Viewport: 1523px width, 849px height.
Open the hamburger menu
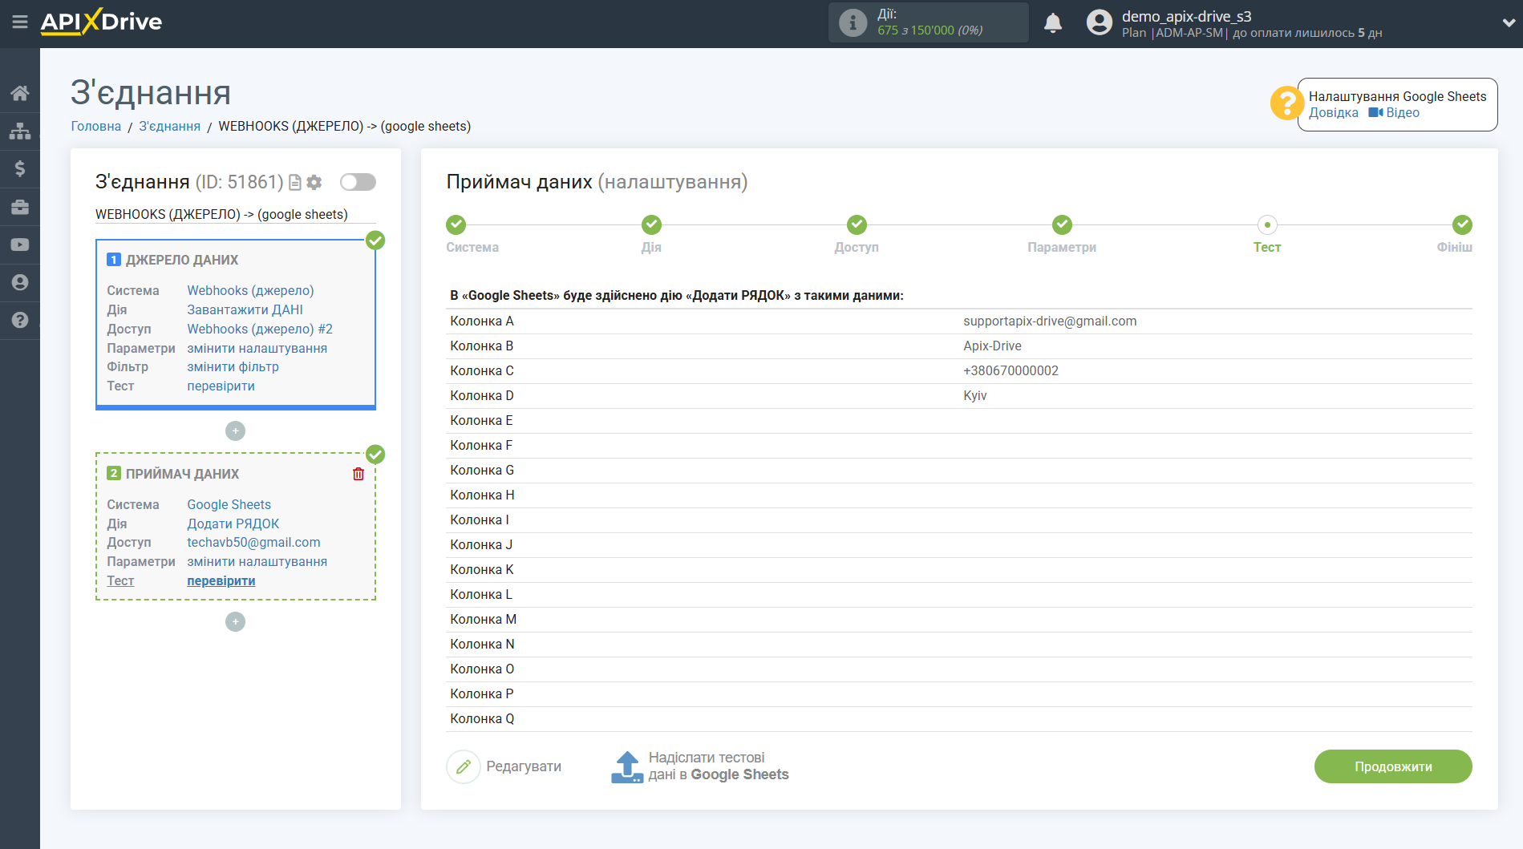pos(20,22)
